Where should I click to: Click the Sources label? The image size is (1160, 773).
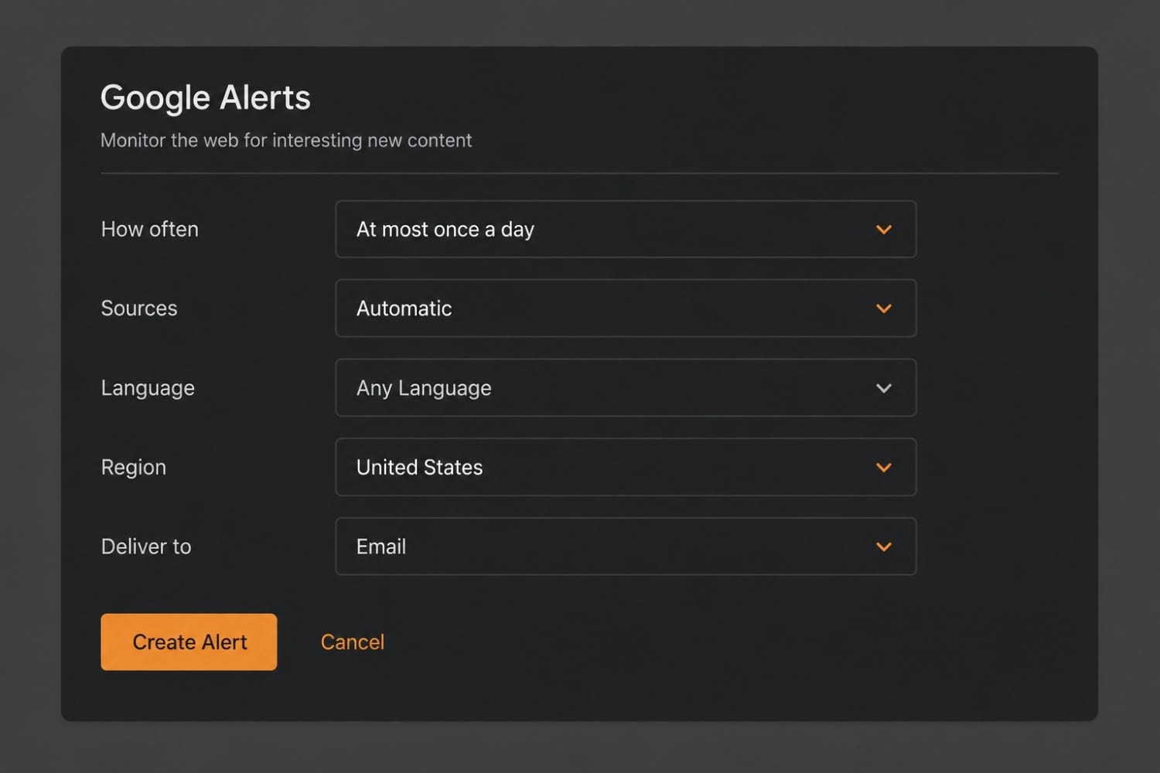point(139,308)
